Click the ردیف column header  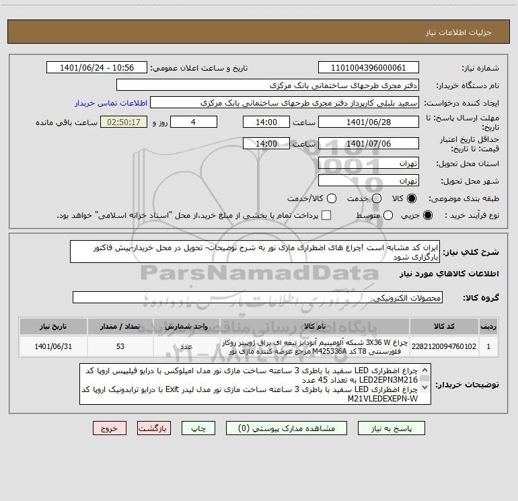(x=488, y=326)
